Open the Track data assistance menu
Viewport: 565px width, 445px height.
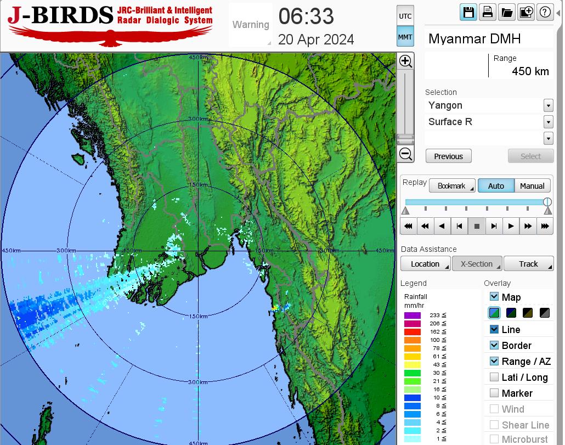pyautogui.click(x=529, y=264)
